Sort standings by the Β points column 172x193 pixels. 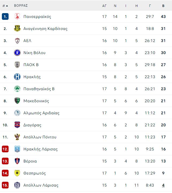(x=163, y=6)
